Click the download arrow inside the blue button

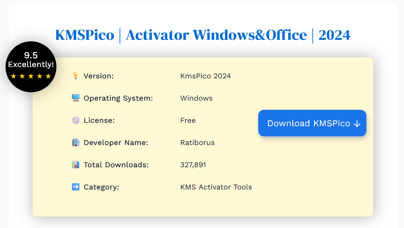[357, 123]
